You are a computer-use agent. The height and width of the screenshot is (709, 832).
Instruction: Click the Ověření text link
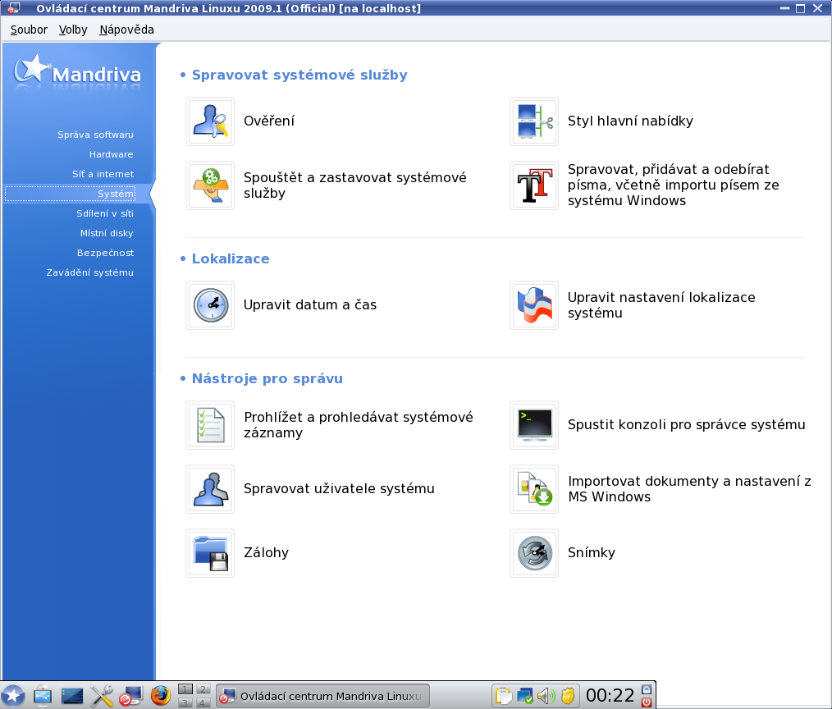coord(269,121)
